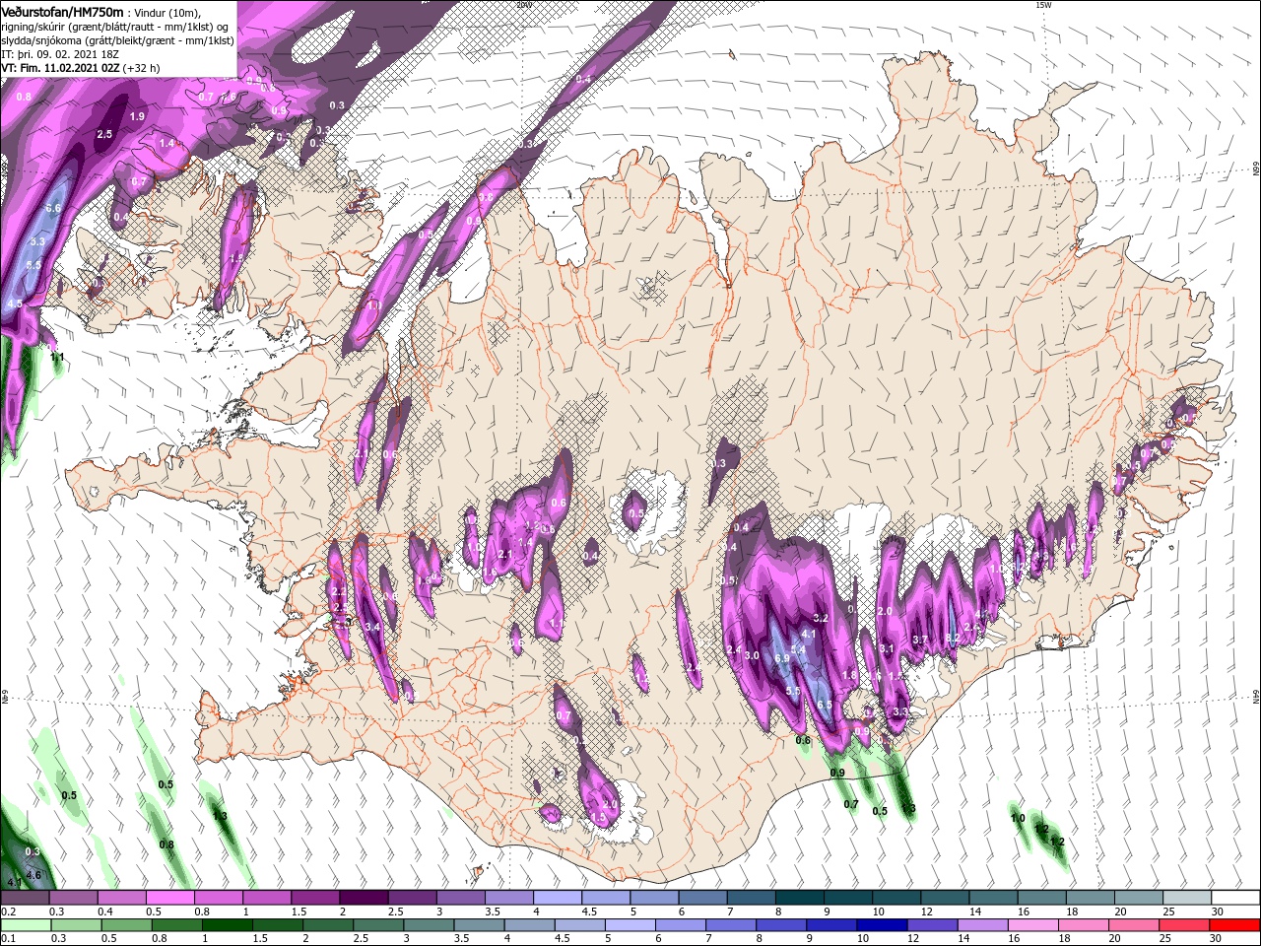
Task: Select upper scale swatch between 4 and 4.5
Action: pyautogui.click(x=558, y=898)
